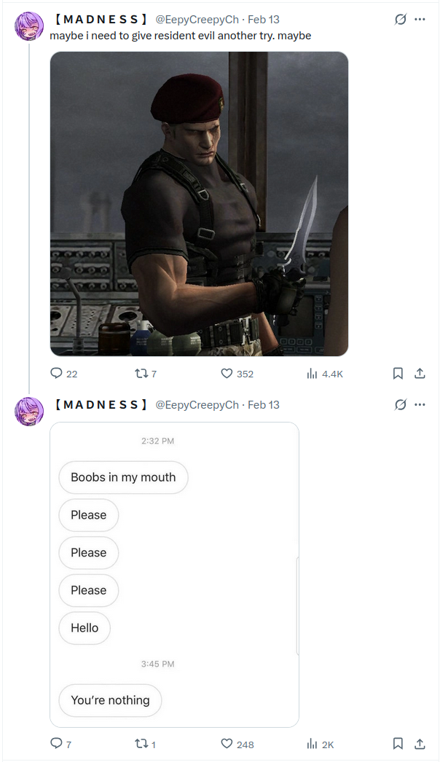The image size is (440, 762).
Task: Share the second post via upload icon
Action: coord(420,744)
